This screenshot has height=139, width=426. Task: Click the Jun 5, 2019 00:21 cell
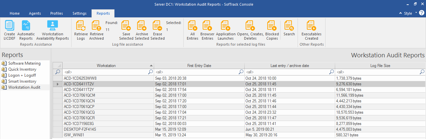click(x=290, y=129)
